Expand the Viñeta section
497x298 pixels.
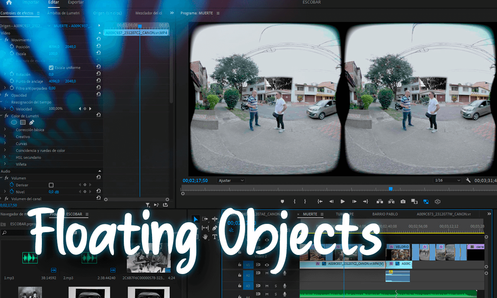[x=5, y=164]
